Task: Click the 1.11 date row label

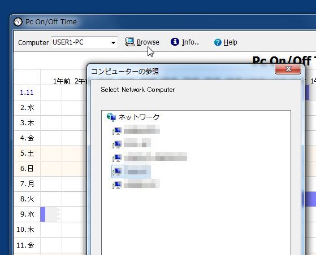Action: click(27, 93)
